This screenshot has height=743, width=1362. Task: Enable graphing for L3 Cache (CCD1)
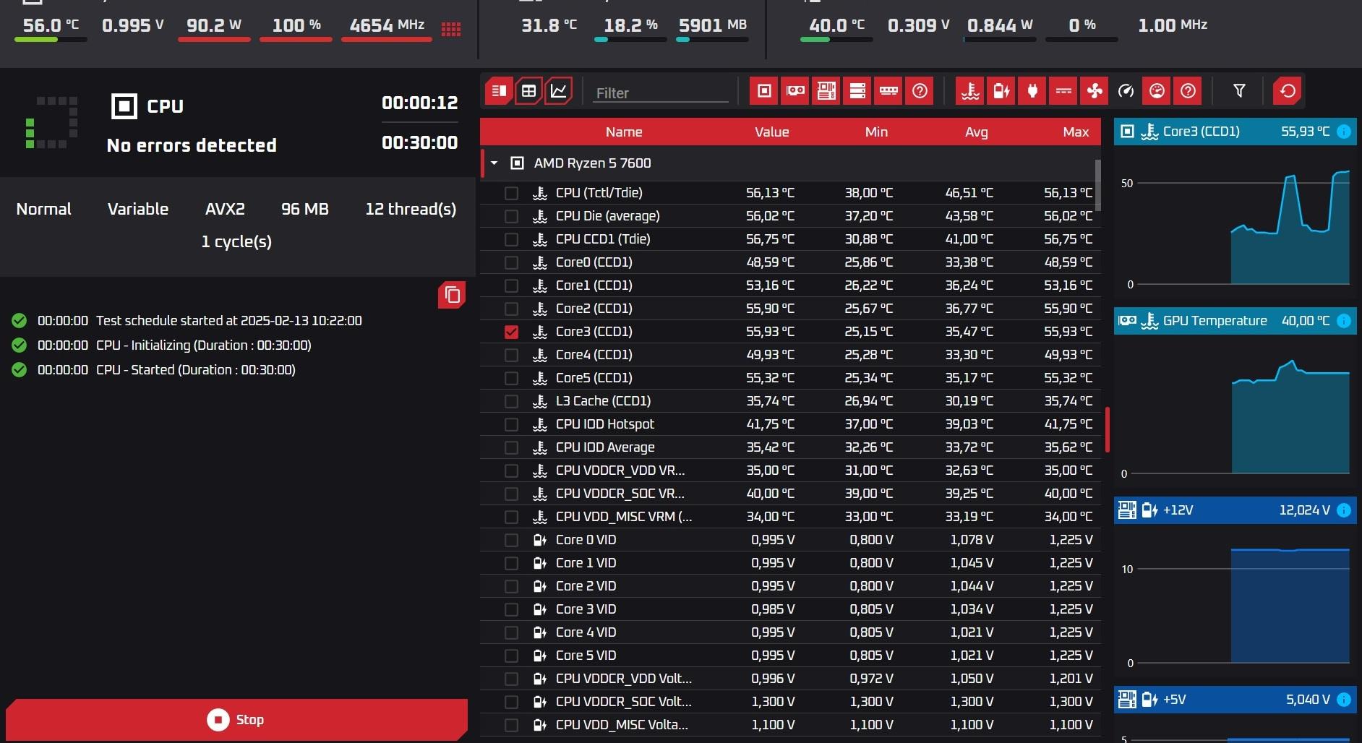[511, 401]
